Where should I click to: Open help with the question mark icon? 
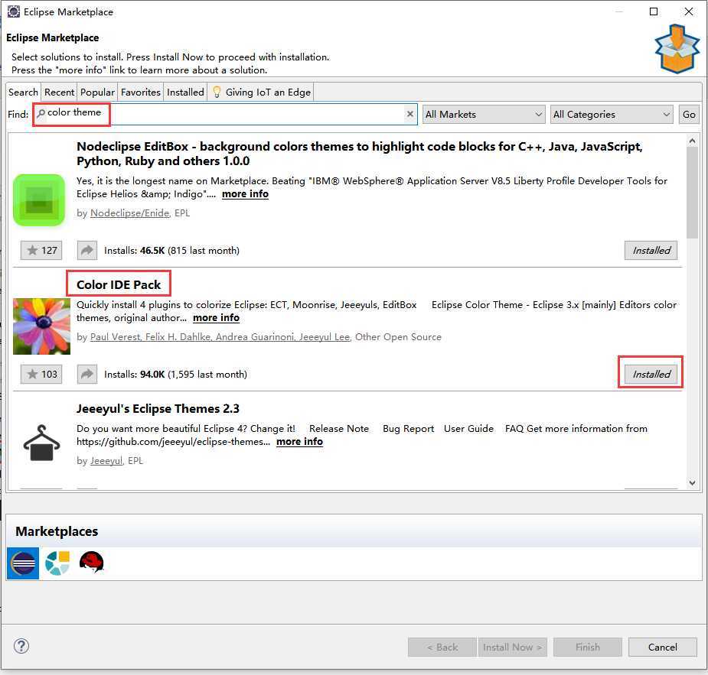[x=21, y=646]
